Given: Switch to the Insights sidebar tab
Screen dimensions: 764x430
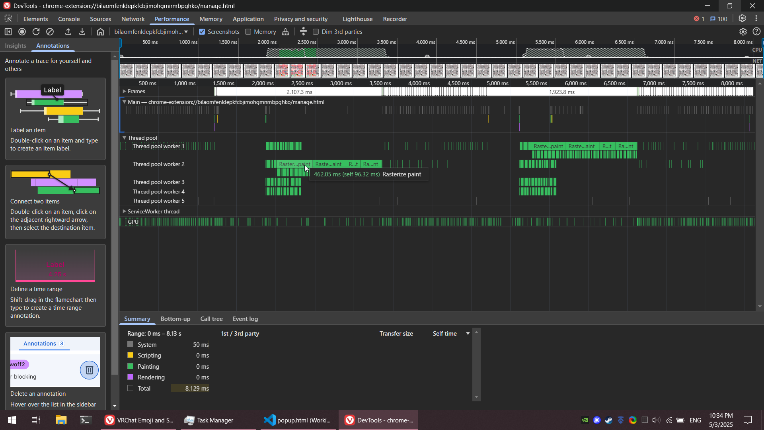Looking at the screenshot, I should point(16,46).
